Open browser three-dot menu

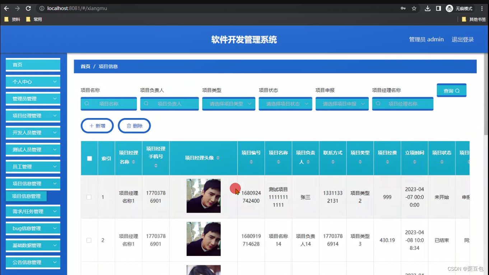coord(482,8)
